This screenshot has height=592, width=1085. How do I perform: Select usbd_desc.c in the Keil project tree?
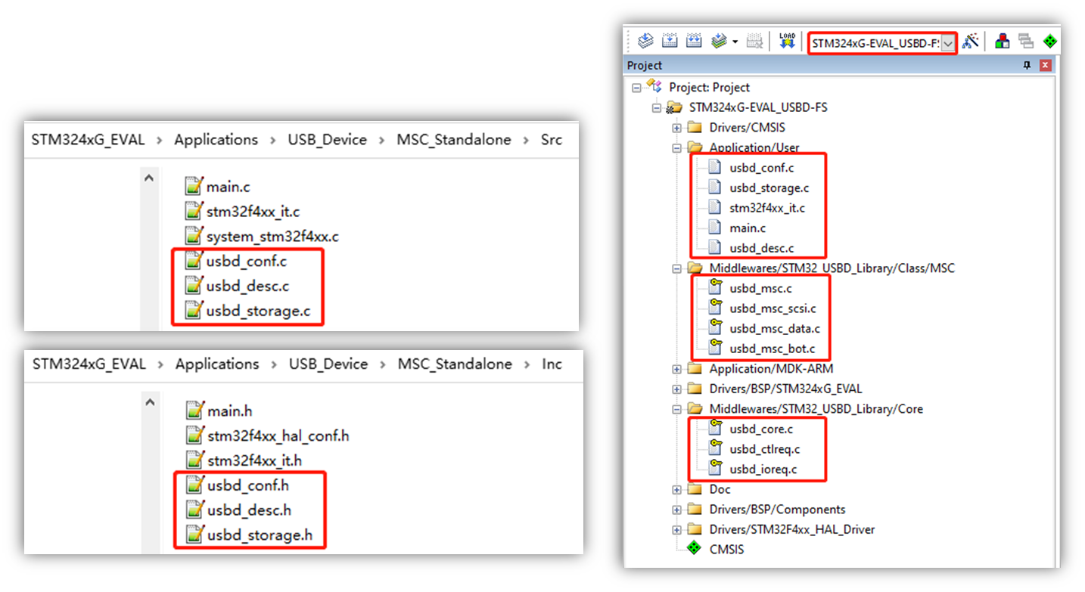pos(761,248)
